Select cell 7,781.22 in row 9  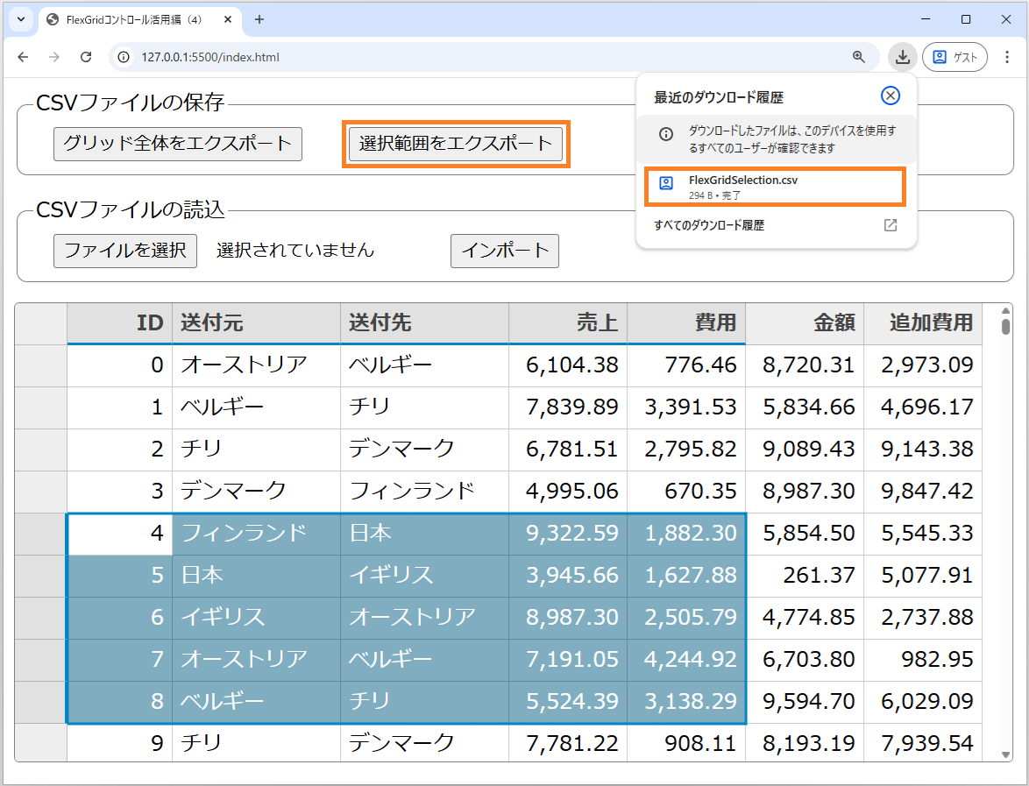click(x=568, y=743)
